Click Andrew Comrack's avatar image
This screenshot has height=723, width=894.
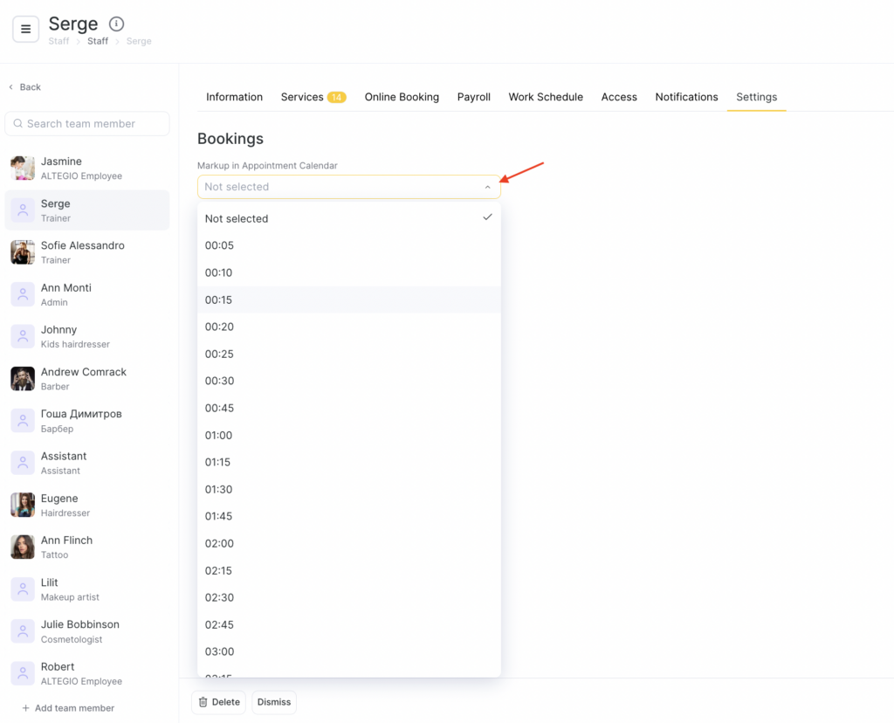coord(23,379)
